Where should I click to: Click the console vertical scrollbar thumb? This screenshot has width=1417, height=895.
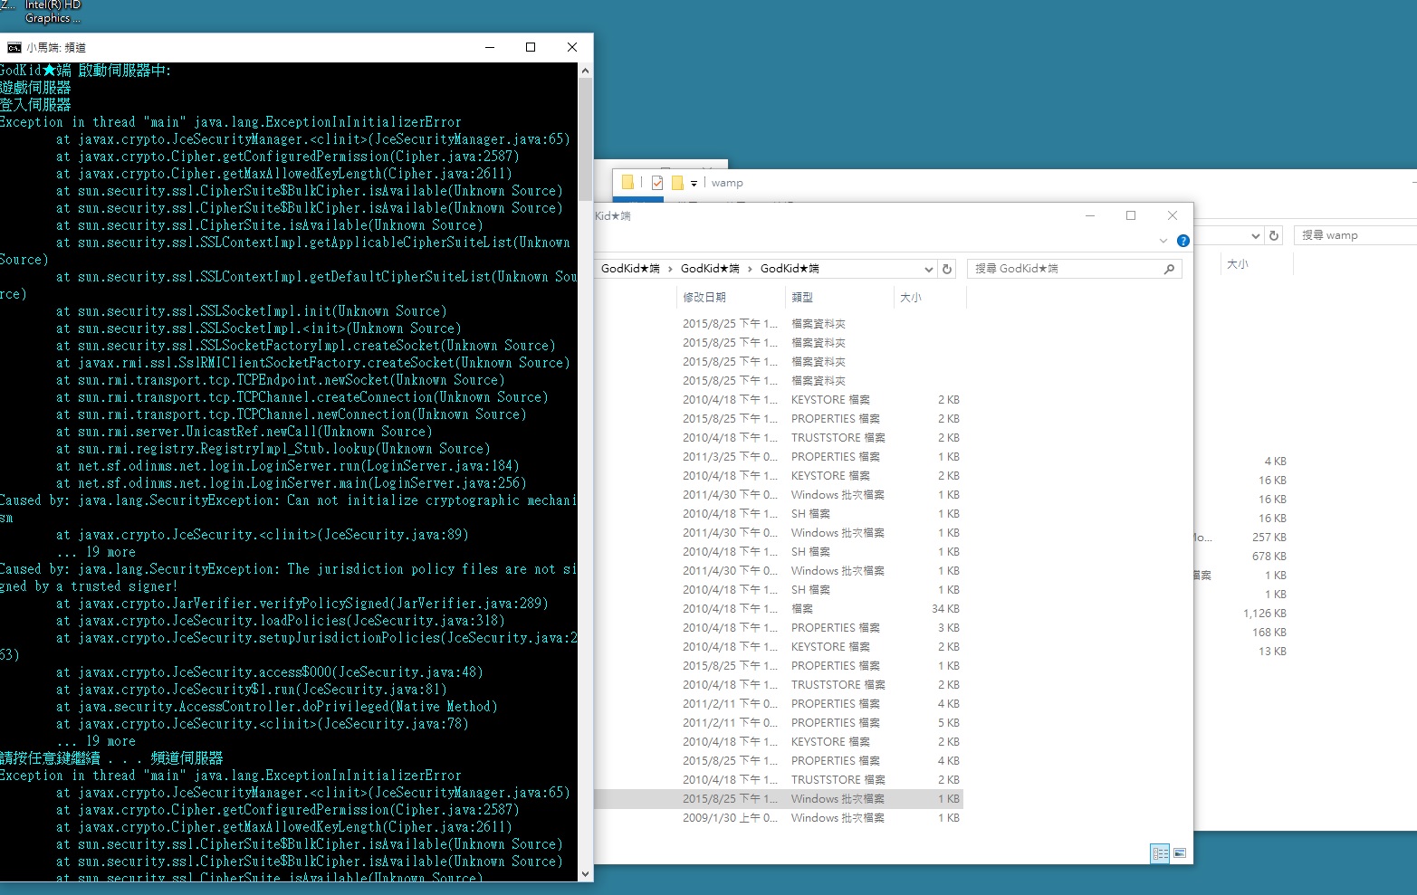(585, 139)
